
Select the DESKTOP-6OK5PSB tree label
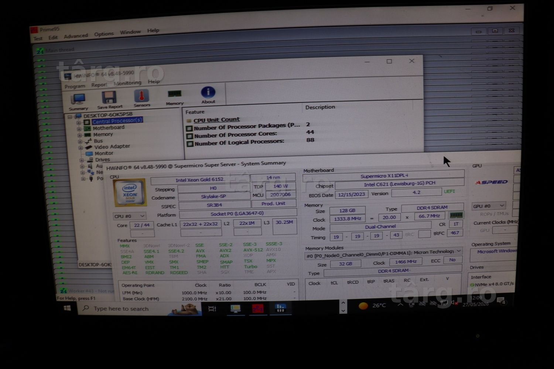point(108,115)
